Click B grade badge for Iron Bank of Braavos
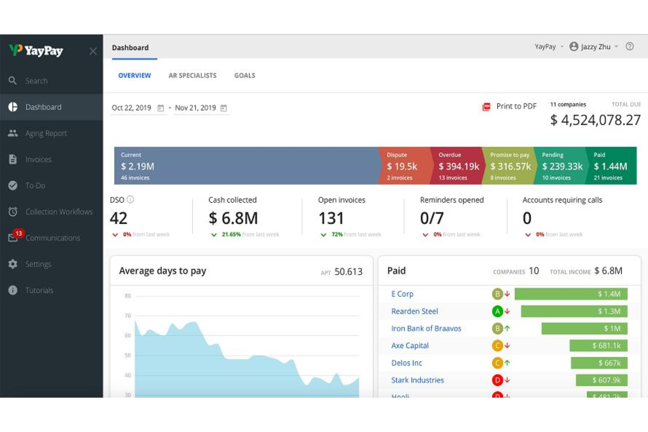Image resolution: width=648 pixels, height=432 pixels. tap(497, 328)
